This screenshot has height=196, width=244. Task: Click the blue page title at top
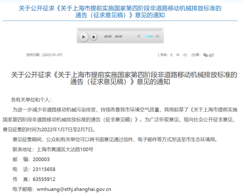coord(120,12)
